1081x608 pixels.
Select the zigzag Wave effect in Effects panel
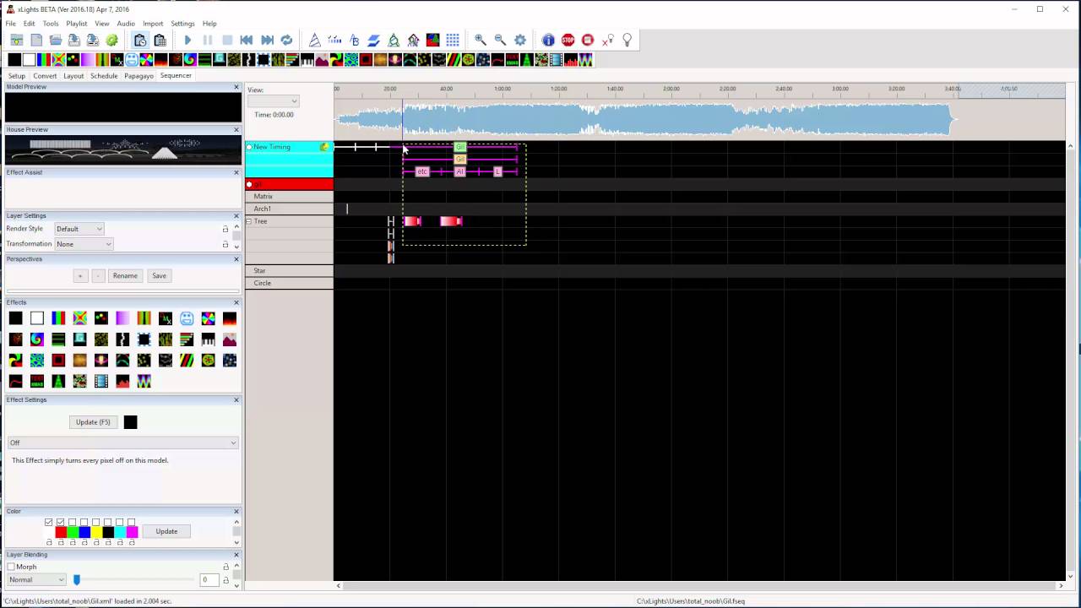144,382
